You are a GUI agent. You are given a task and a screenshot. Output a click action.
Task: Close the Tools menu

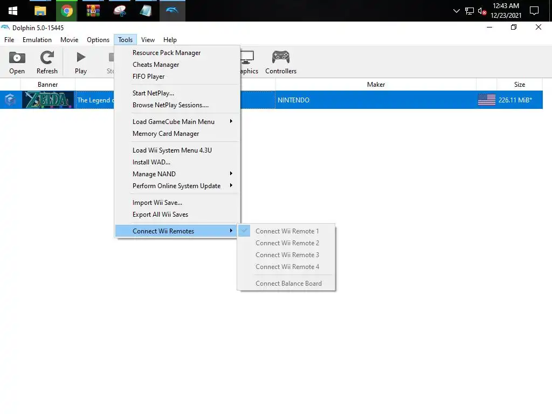125,40
